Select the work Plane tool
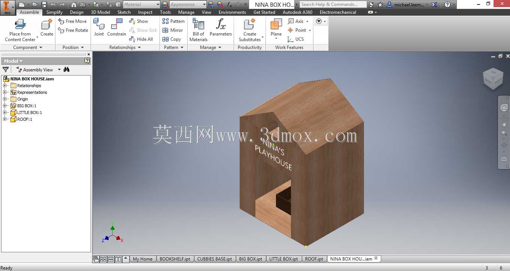This screenshot has width=510, height=271. pyautogui.click(x=276, y=28)
